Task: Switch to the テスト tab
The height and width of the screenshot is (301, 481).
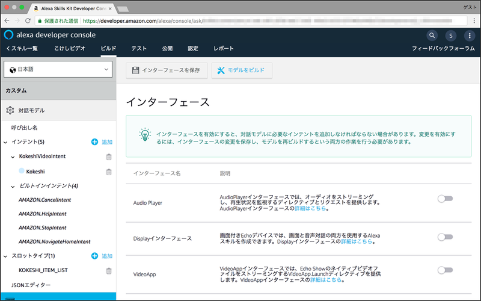Action: (139, 48)
